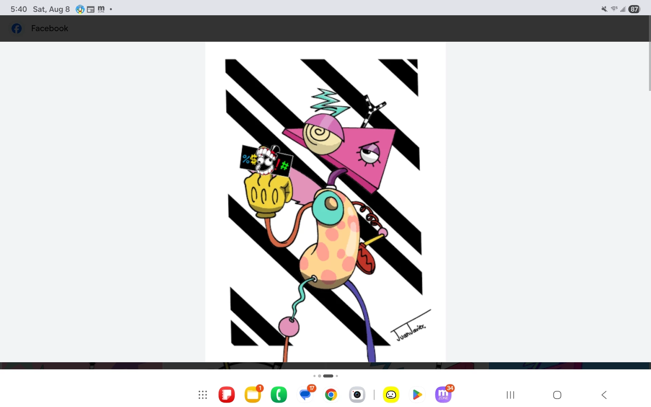The width and height of the screenshot is (651, 407).
Task: Tap the 5:40 clock in status bar
Action: [x=19, y=9]
